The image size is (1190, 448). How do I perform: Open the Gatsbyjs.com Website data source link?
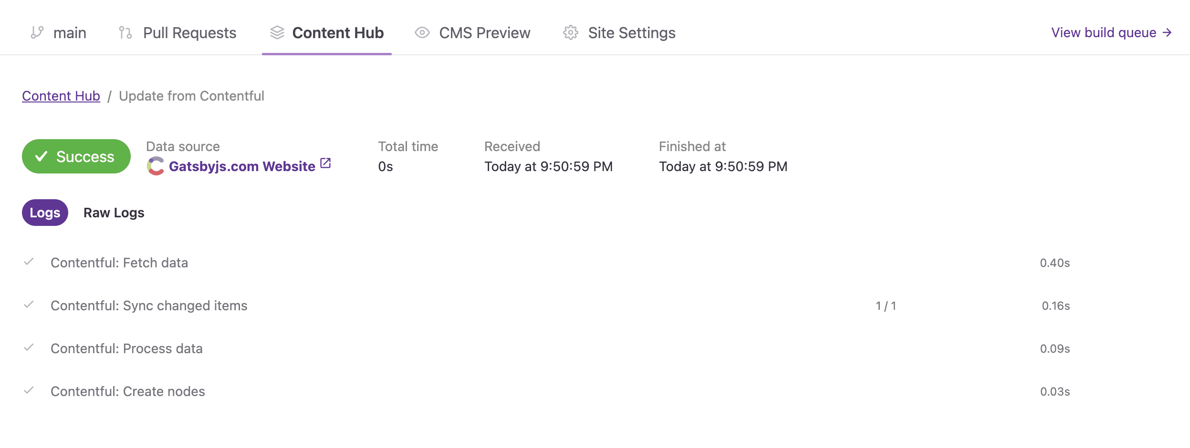[242, 166]
